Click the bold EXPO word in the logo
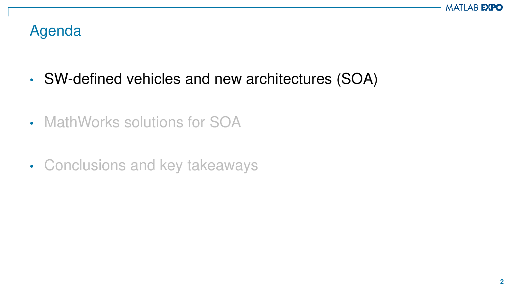515x289 pixels. click(x=492, y=7)
